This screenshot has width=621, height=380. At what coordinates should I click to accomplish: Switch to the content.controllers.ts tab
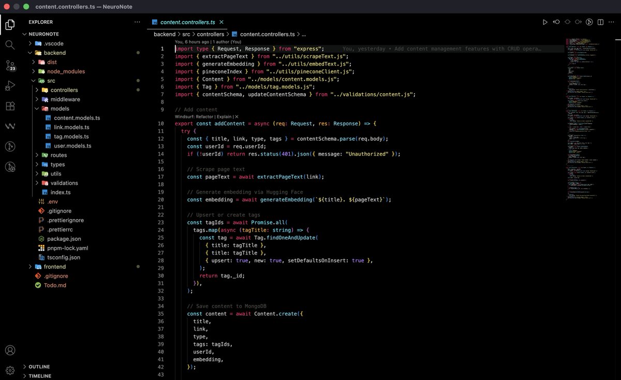[189, 22]
